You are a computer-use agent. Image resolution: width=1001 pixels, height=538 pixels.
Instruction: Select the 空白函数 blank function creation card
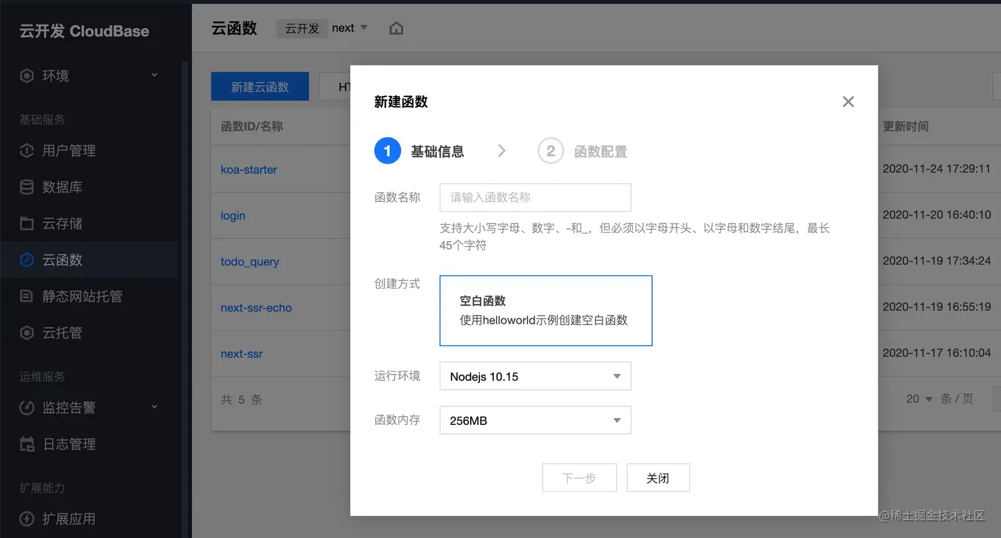[545, 310]
